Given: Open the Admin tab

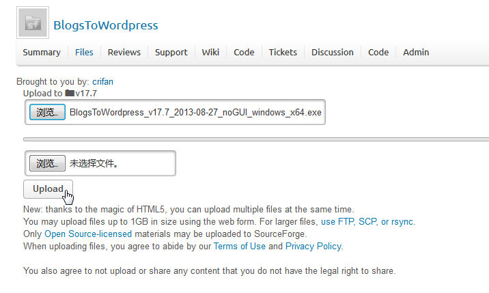Looking at the screenshot, I should 416,52.
